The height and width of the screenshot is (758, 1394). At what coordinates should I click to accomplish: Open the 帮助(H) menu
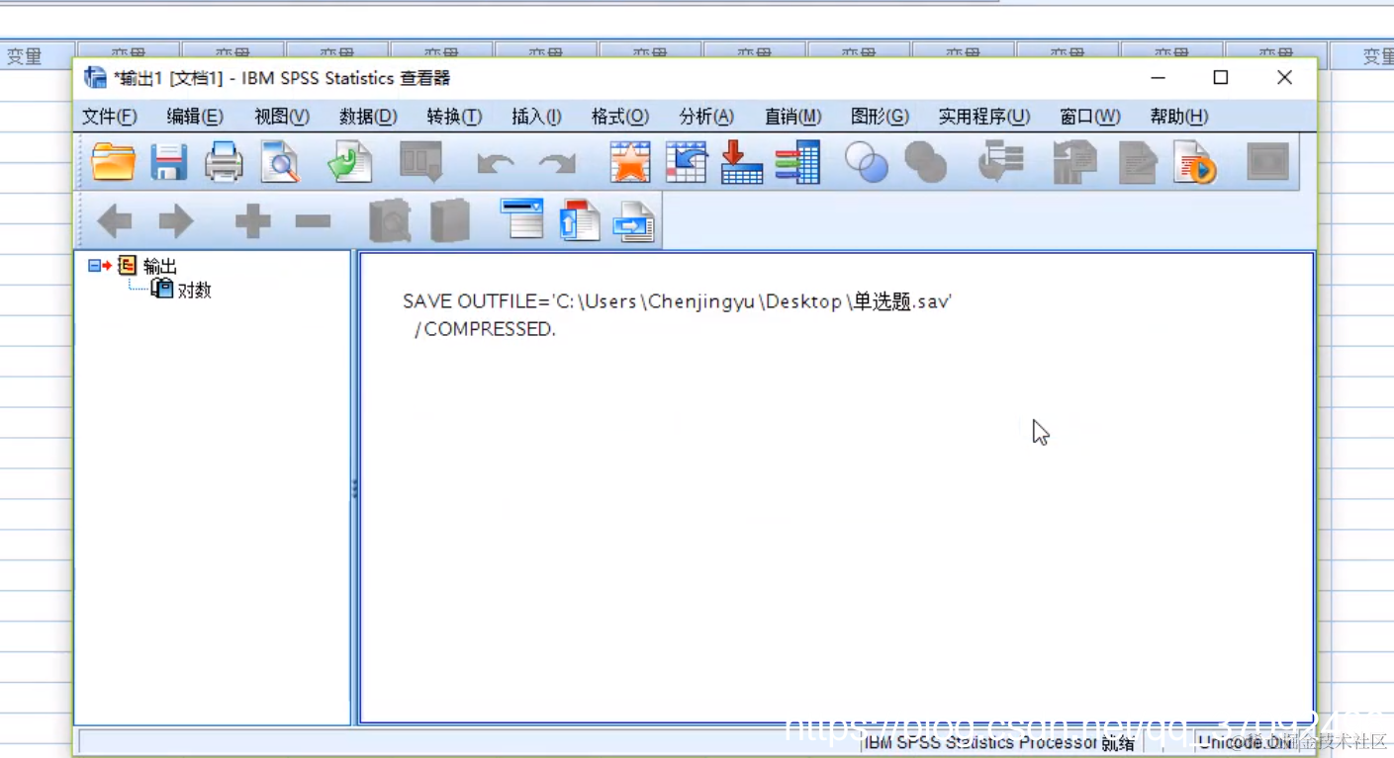click(1179, 117)
